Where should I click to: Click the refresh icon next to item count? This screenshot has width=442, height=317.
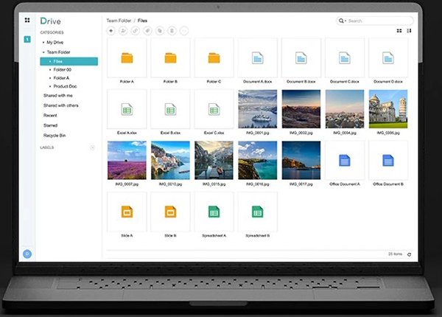[409, 254]
